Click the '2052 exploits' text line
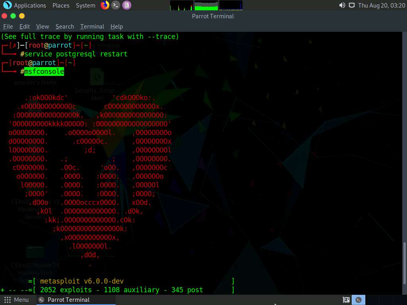The image size is (407, 305). tap(117, 290)
